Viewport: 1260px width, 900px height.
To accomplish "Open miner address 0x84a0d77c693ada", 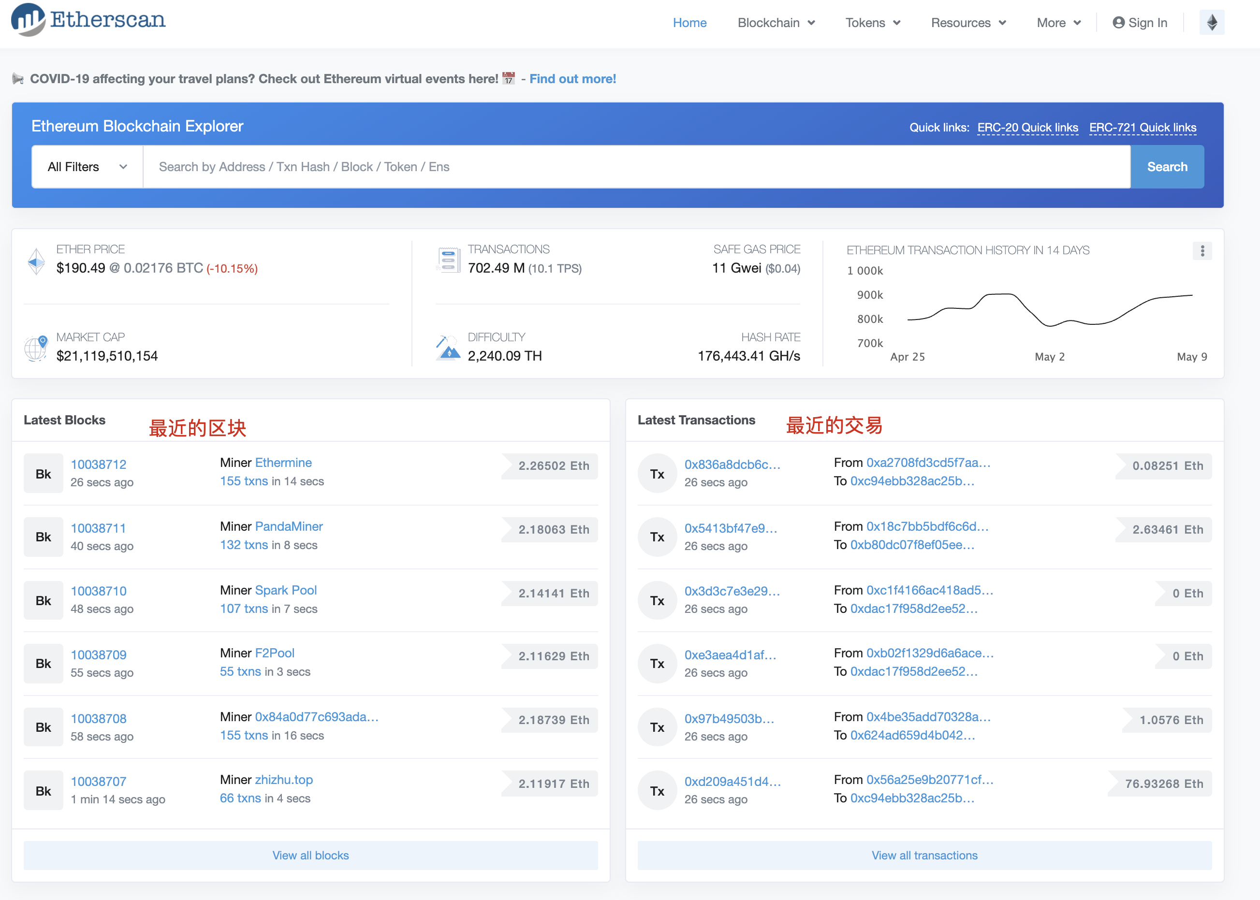I will pos(317,716).
